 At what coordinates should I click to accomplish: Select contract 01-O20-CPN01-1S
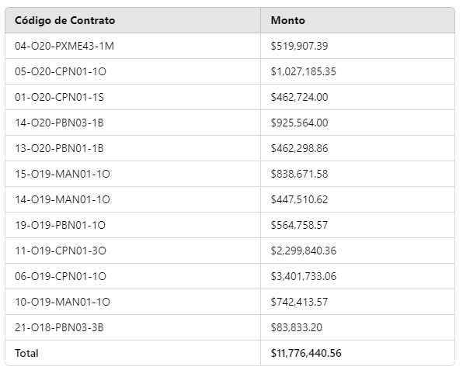tap(59, 97)
